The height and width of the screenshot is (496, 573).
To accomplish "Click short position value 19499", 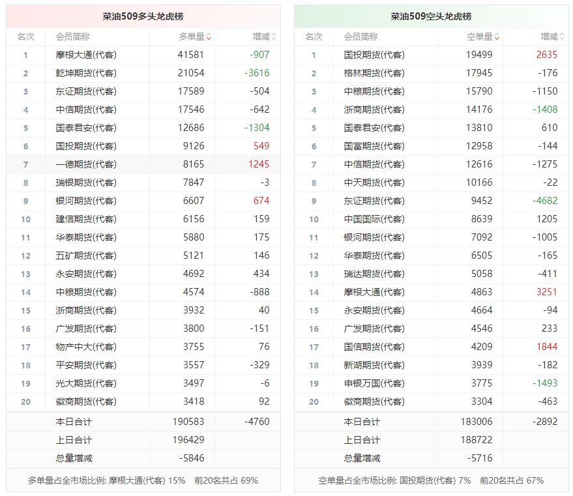I will [479, 55].
